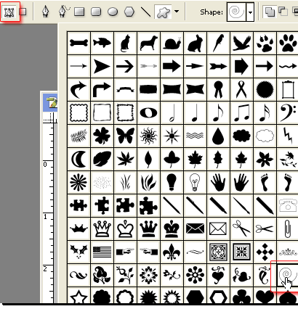This screenshot has height=309, width=298.
Task: Pick the dog bone shape
Action: pos(78,43)
